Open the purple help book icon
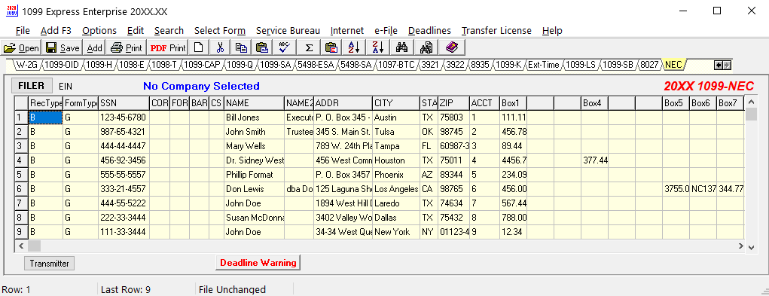 [452, 47]
